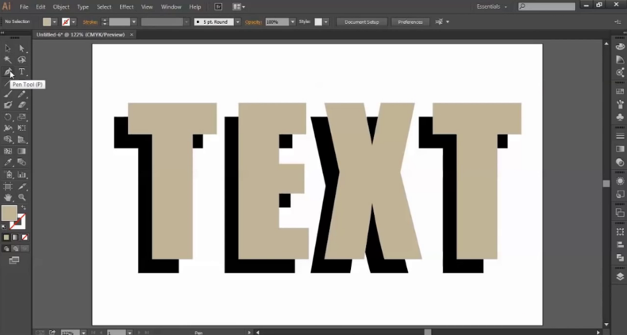Select the Selection tool (black arrow)
The image size is (627, 335).
pos(8,48)
